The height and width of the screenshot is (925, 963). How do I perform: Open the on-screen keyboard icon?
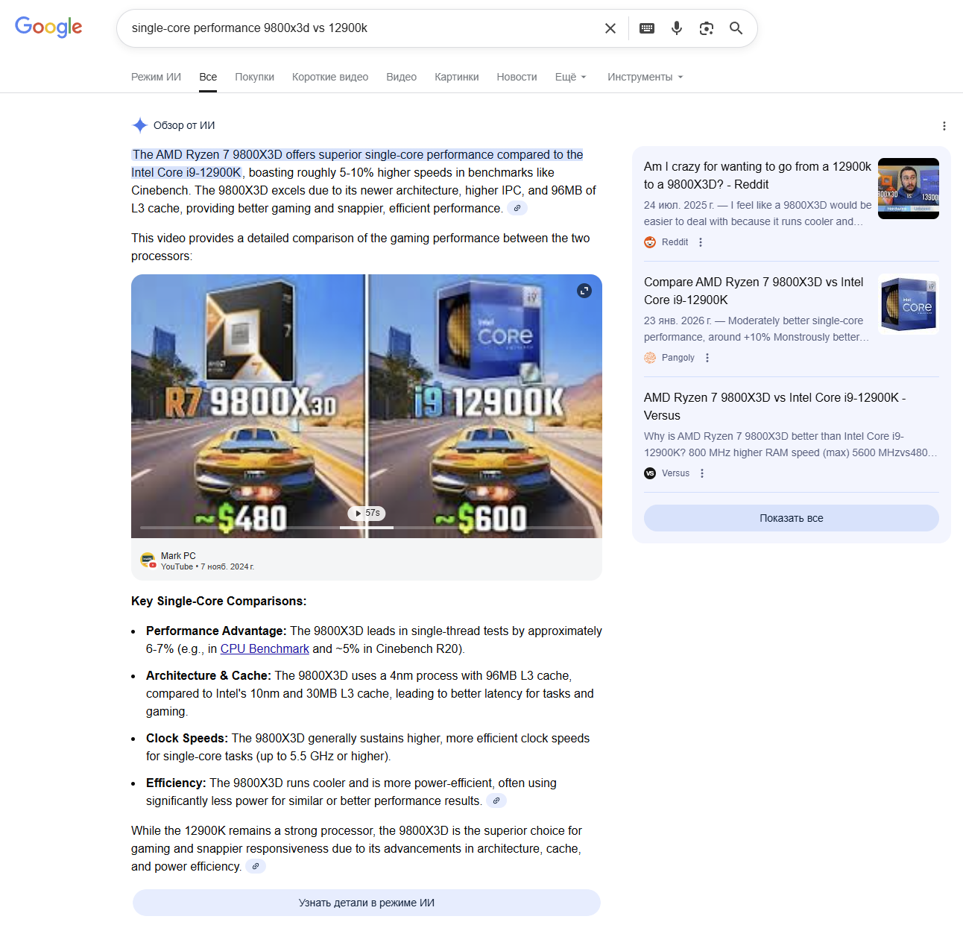[x=647, y=28]
